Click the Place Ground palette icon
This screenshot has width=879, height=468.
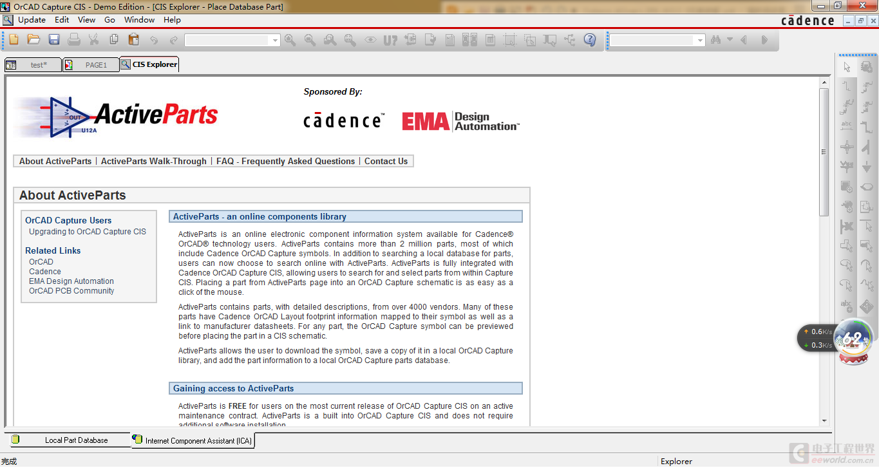tap(867, 167)
